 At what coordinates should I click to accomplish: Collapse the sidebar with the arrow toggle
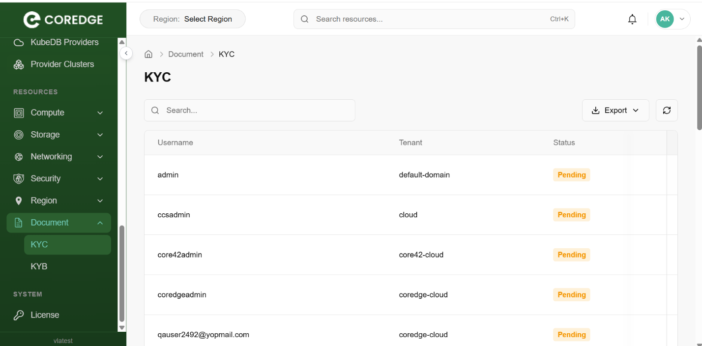[126, 53]
